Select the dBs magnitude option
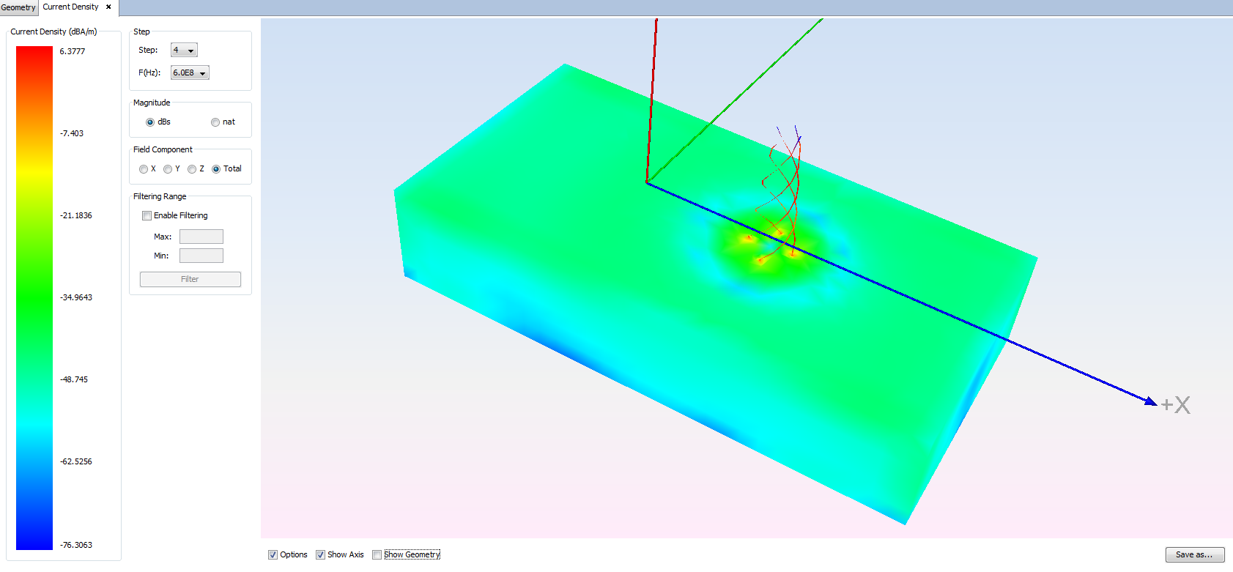Viewport: 1233px width, 572px height. (x=150, y=122)
